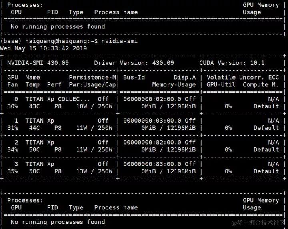Select the fan speed "35%"
This screenshot has height=229, width=288.
(x=13, y=171)
